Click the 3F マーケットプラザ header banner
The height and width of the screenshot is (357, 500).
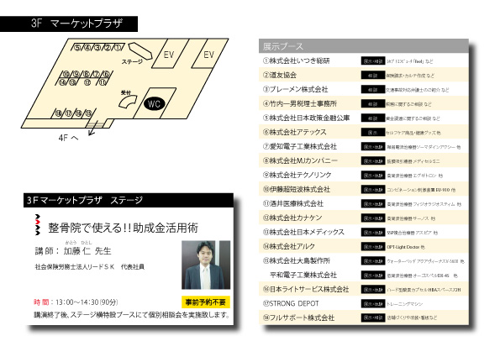69,24
